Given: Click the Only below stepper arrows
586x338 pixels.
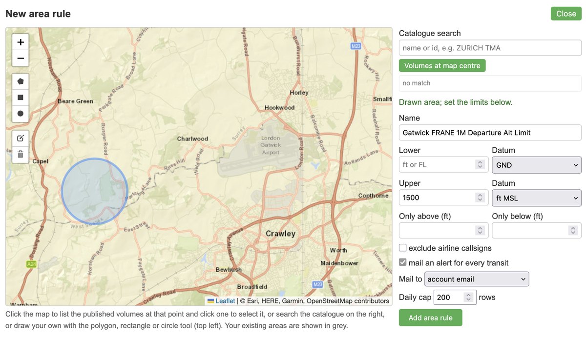Looking at the screenshot, I should [x=573, y=230].
